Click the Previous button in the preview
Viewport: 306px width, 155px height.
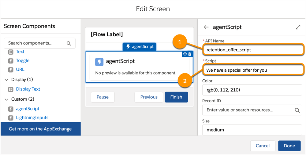149,97
